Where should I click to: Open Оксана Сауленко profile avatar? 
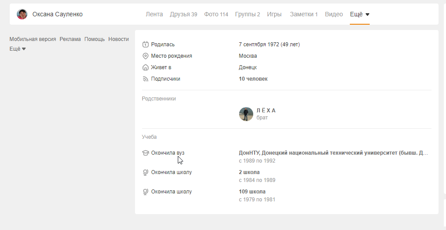click(x=22, y=14)
